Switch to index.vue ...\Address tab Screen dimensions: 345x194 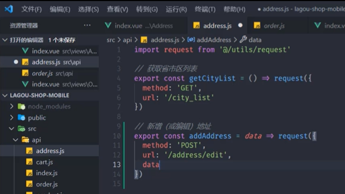[144, 26]
